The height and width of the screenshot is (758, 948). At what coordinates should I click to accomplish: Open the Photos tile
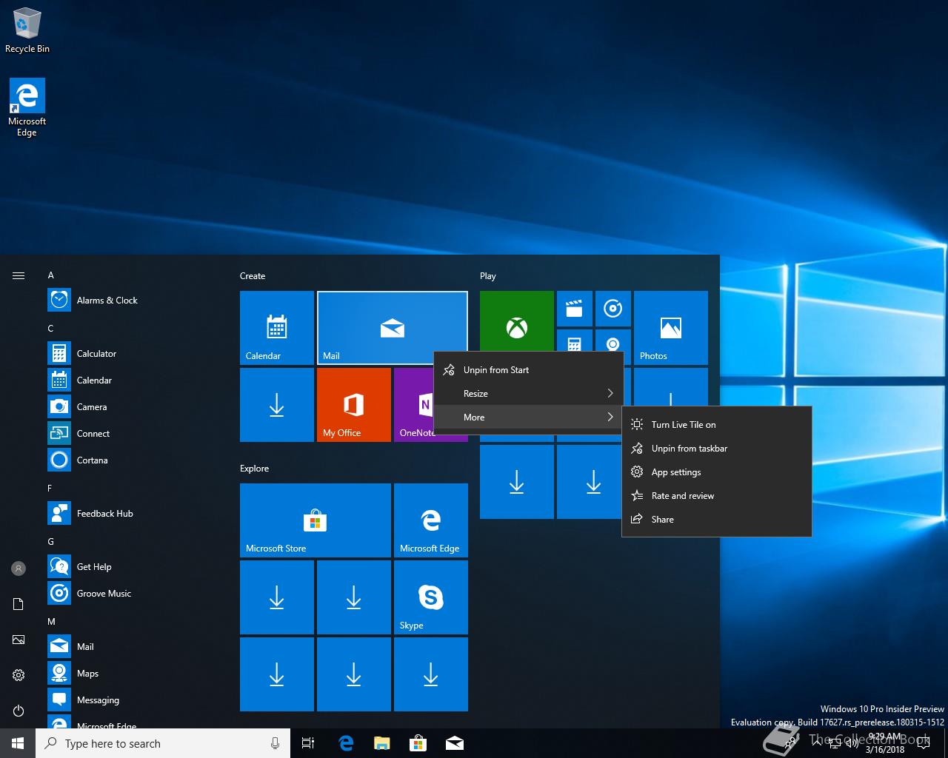[671, 328]
